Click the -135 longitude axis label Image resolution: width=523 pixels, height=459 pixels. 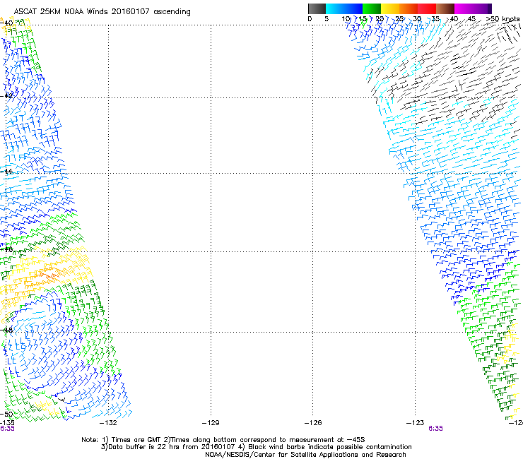(6, 423)
